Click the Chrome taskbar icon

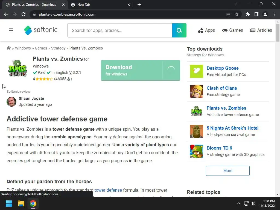click(33, 203)
